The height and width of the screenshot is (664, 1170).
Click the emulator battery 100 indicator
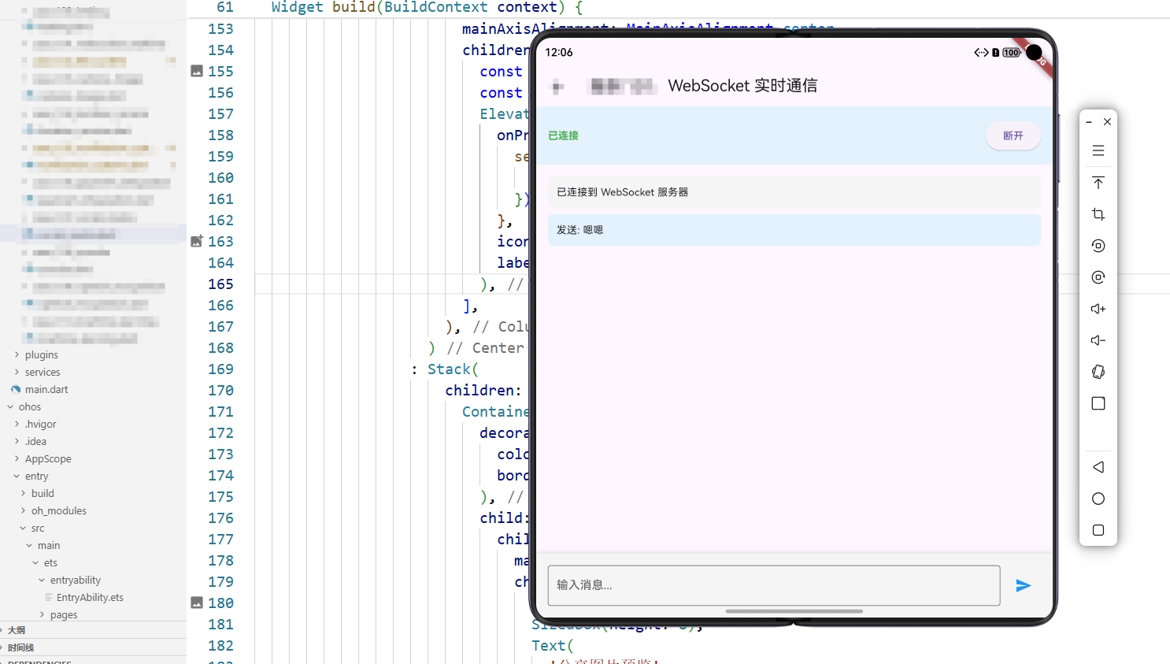(1012, 53)
